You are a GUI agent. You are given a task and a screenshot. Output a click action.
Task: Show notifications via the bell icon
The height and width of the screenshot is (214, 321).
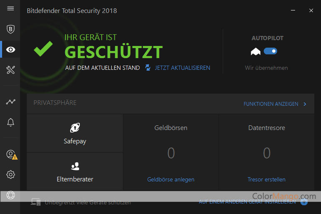click(x=10, y=122)
